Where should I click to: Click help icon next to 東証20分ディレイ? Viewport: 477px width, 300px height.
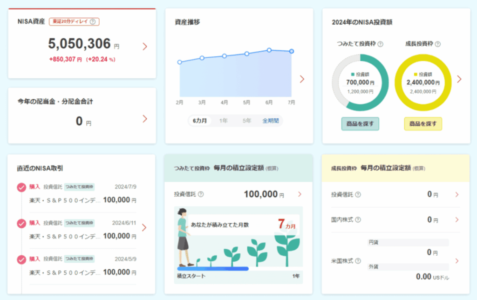[93, 21]
